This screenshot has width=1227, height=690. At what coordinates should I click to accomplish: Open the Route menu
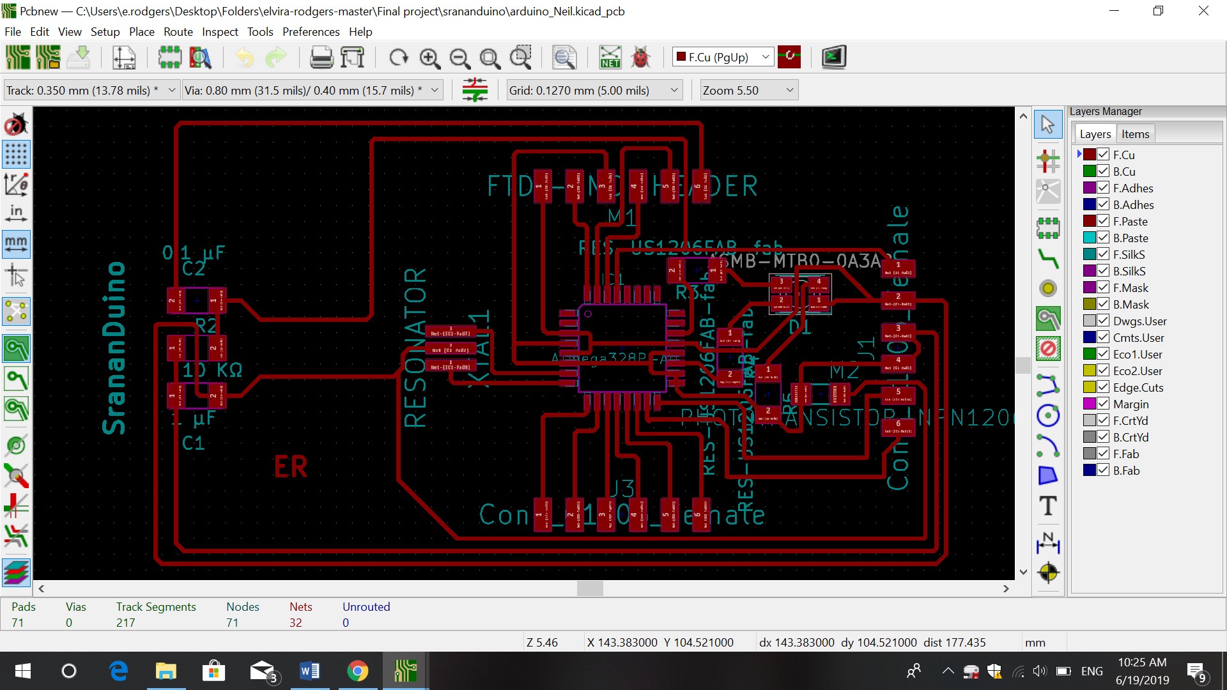pos(178,32)
